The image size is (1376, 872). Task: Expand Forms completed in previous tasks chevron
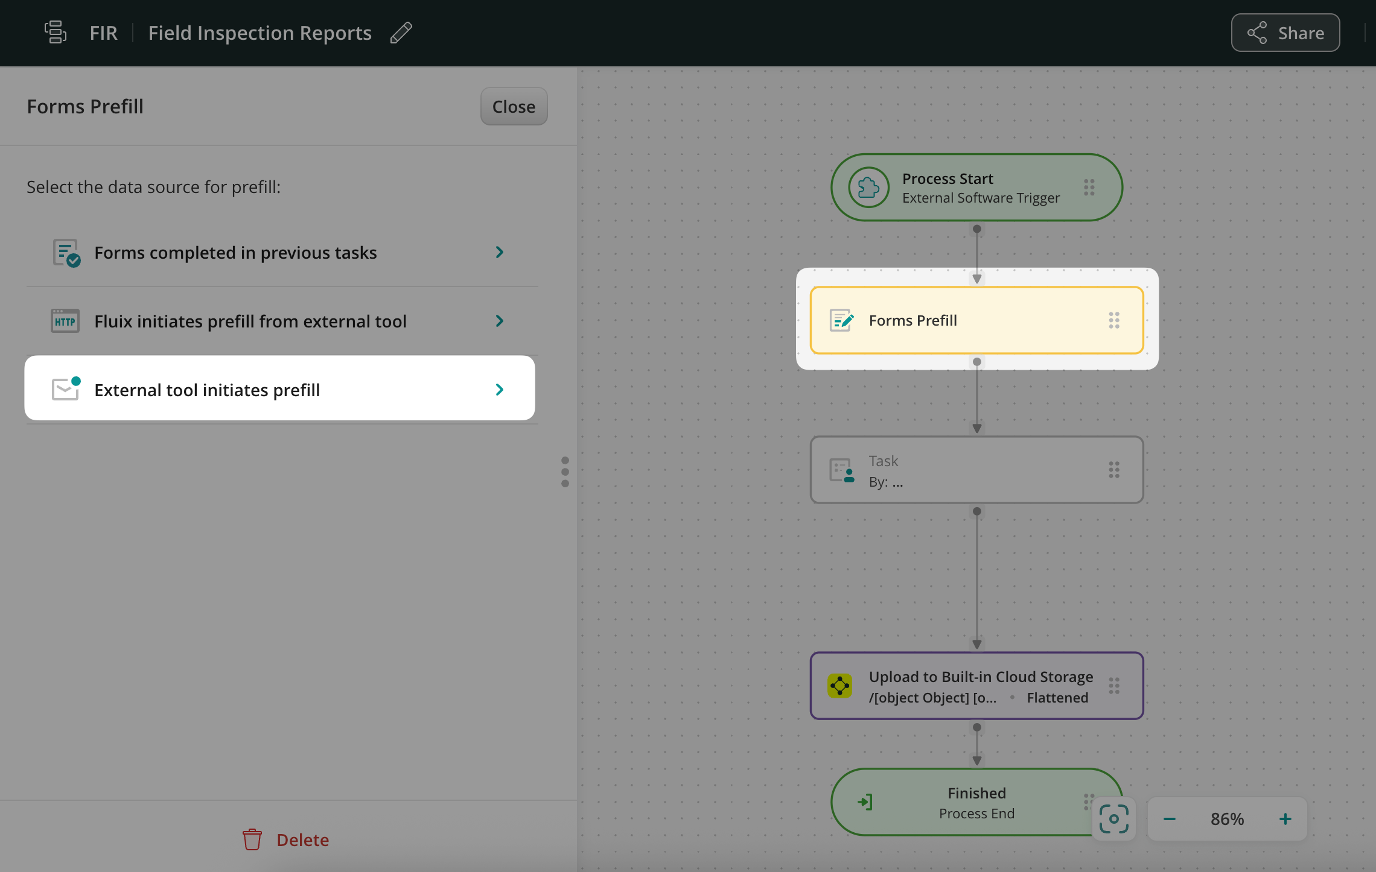tap(499, 252)
